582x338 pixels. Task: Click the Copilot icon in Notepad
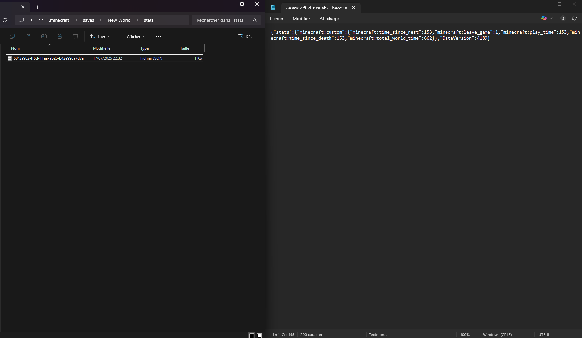tap(544, 18)
